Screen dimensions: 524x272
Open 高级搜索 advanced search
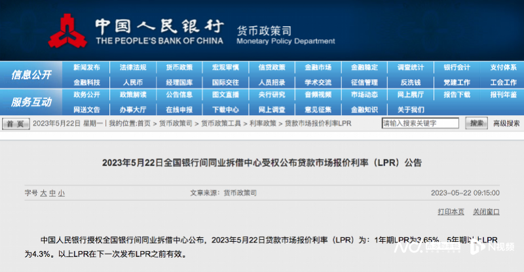pyautogui.click(x=506, y=124)
